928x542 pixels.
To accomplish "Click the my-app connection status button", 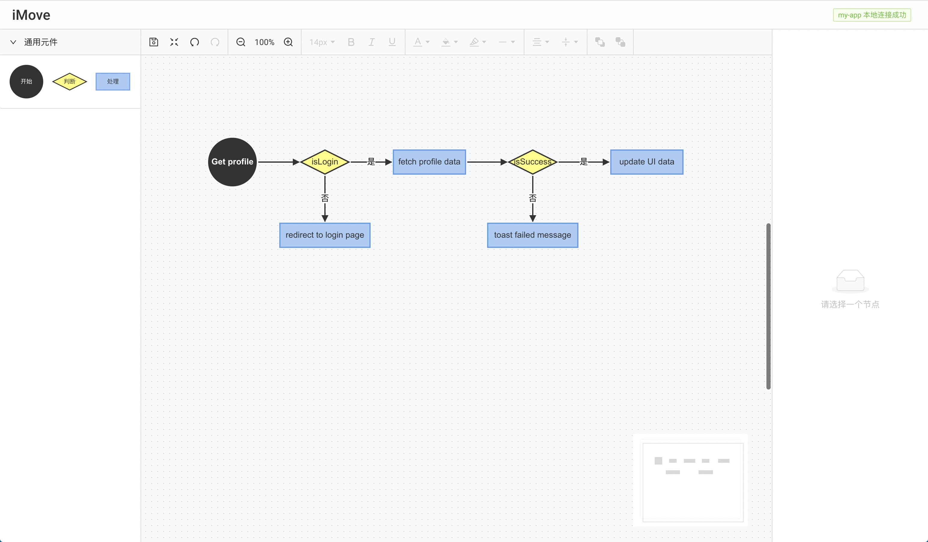I will 872,14.
